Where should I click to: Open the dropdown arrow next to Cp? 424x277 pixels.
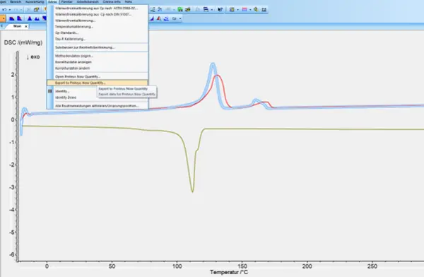[180, 18]
